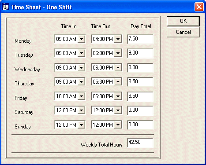Image resolution: width=206 pixels, height=165 pixels.
Task: Open Wednesday Time In dropdown
Action: [81, 68]
